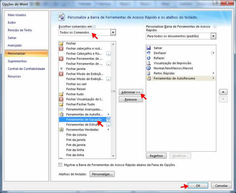Click the Ferramentas de AutoResumo icon in right list
Viewport: 236px width, 193px height.
[149, 78]
